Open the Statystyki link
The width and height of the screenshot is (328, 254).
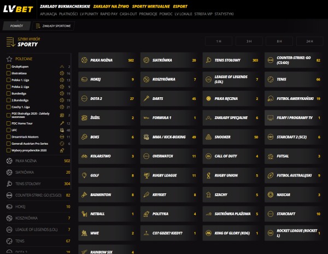pyautogui.click(x=224, y=14)
